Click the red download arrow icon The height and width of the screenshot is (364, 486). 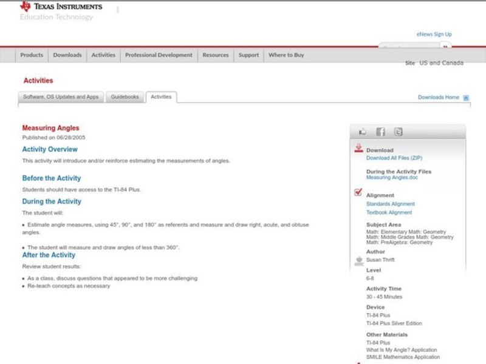coord(358,148)
